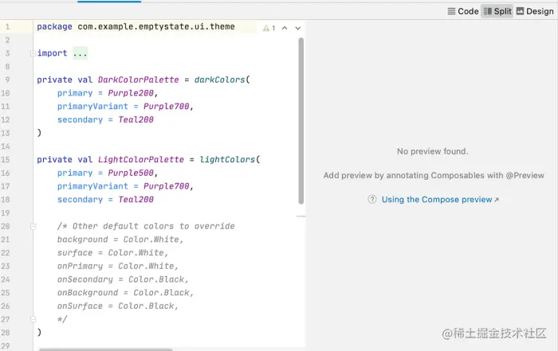Click Teal200 value on line 18
This screenshot has width=558, height=351.
pyautogui.click(x=136, y=200)
